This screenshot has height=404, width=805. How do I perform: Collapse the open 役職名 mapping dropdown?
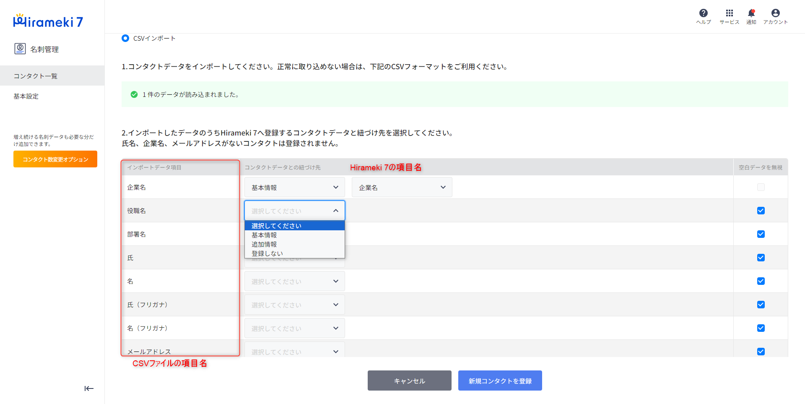click(295, 211)
